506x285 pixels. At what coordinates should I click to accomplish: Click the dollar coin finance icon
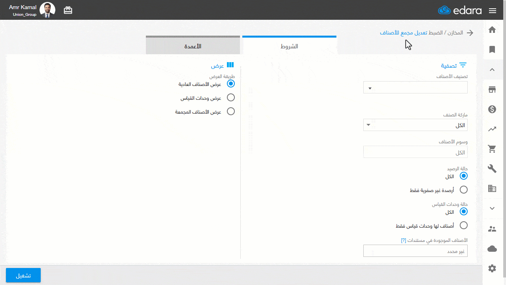[492, 109]
